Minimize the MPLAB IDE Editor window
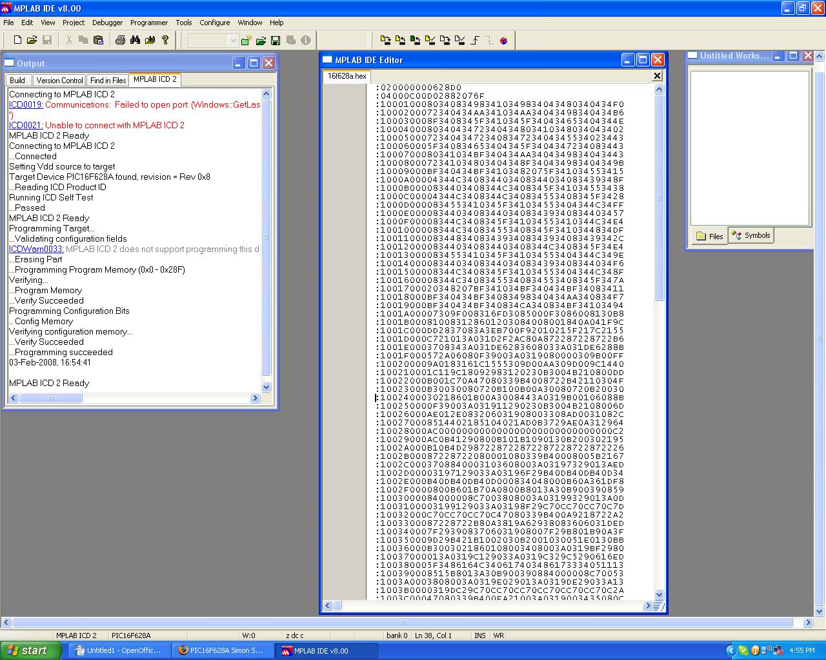This screenshot has width=826, height=660. tap(628, 59)
